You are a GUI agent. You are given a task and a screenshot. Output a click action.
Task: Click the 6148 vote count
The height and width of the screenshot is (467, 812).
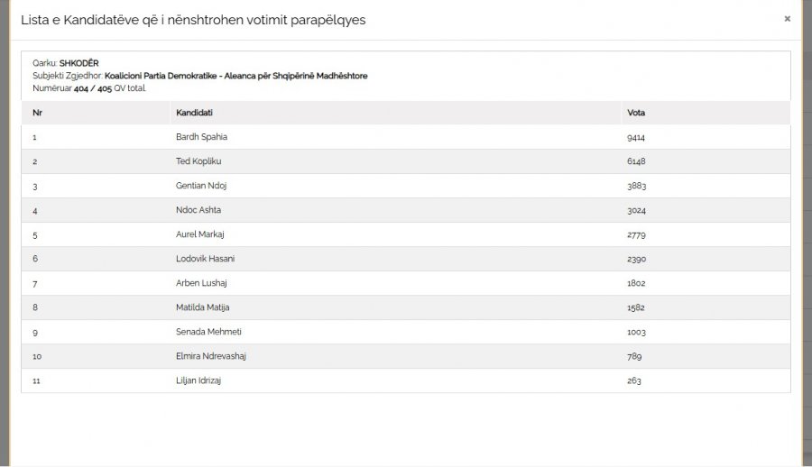point(636,161)
